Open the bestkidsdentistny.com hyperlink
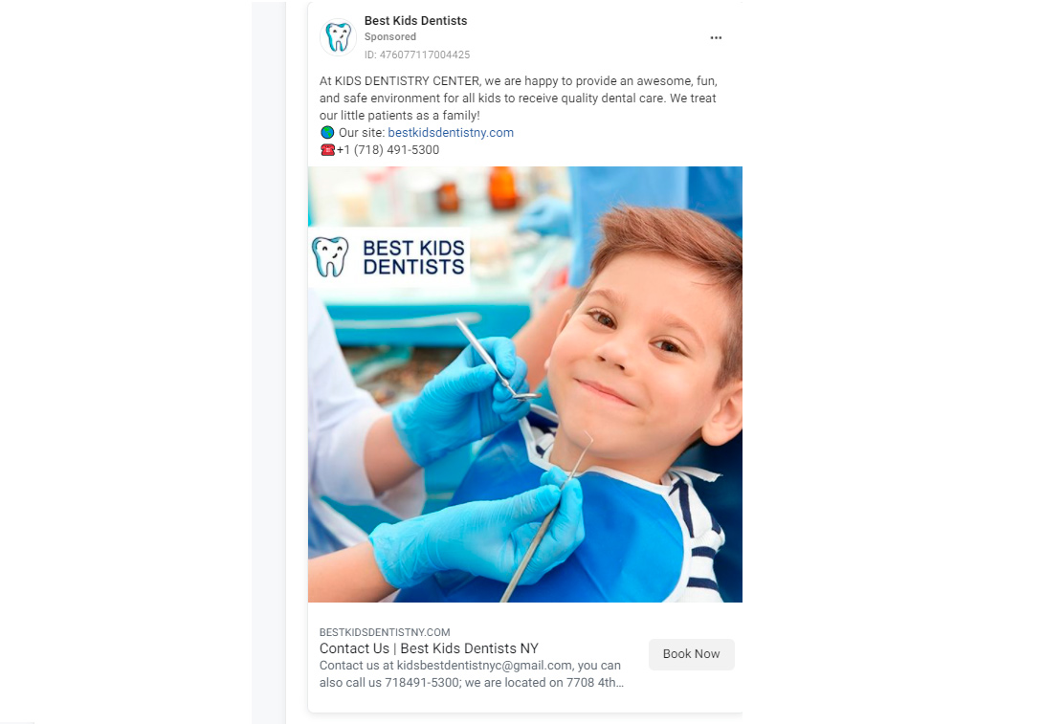The width and height of the screenshot is (1042, 724). pos(451,132)
